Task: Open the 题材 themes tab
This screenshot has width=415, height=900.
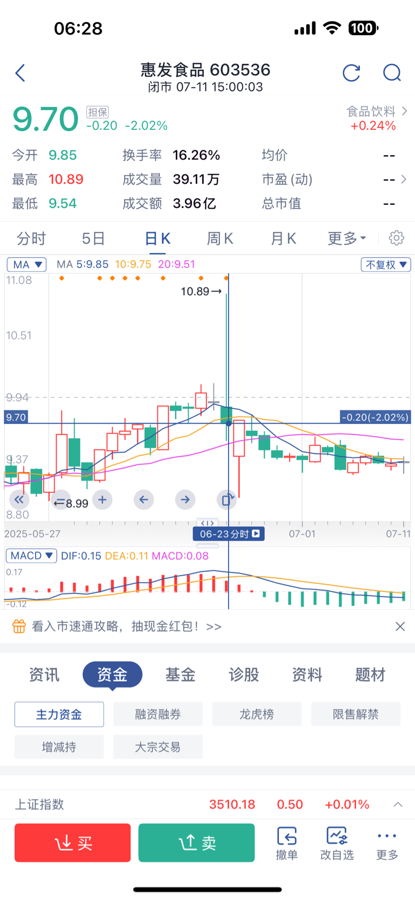Action: (370, 675)
